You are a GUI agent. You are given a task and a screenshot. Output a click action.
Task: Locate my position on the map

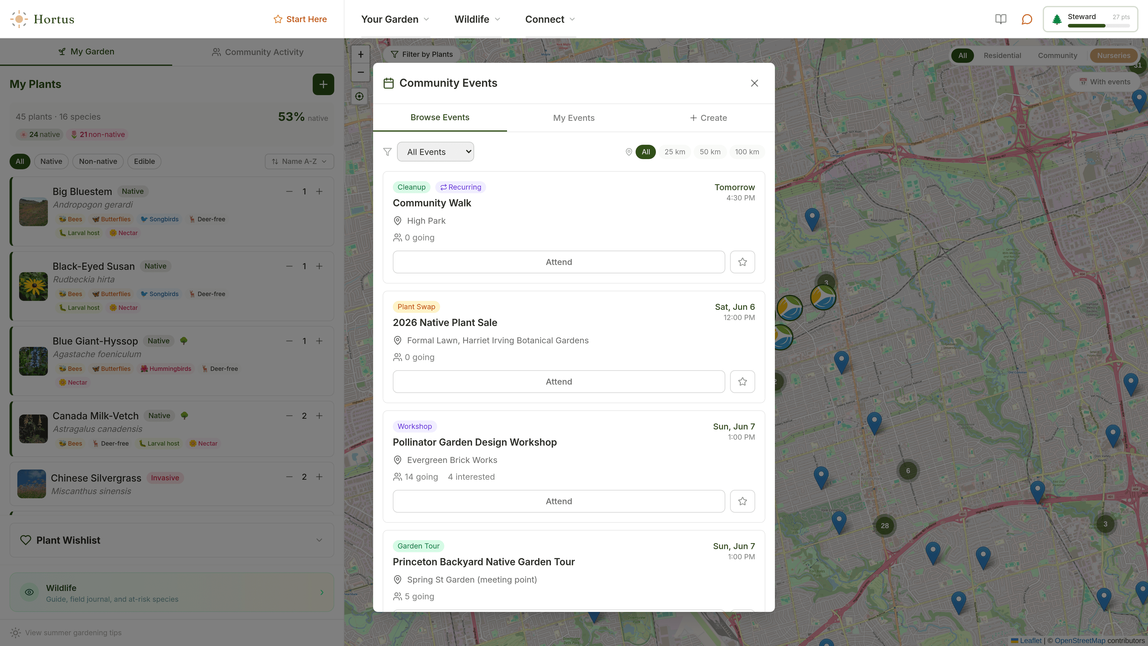pos(359,96)
